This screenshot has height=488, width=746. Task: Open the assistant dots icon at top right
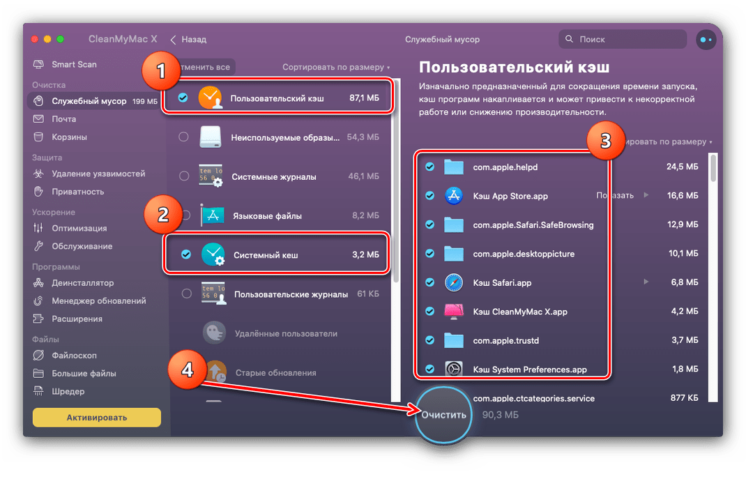click(706, 40)
